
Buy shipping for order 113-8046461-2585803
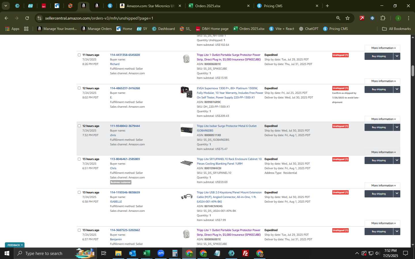coord(379,160)
